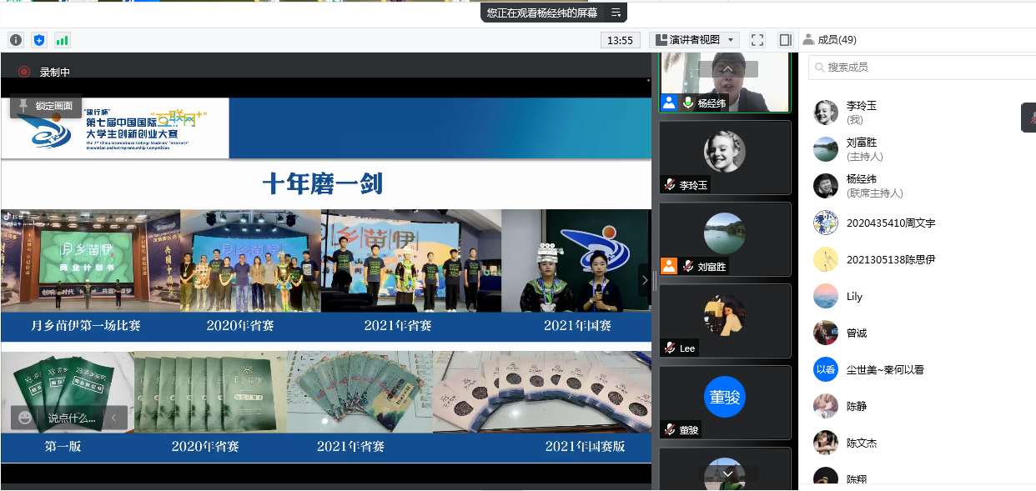Open the emoji reaction smiley icon
Image resolution: width=1036 pixels, height=491 pixels.
pos(25,418)
